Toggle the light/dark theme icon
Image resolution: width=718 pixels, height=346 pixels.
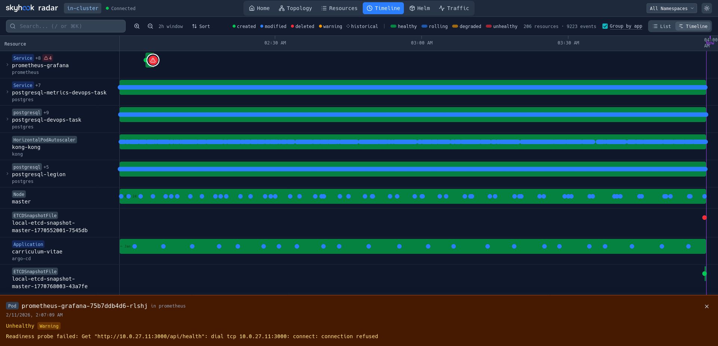[x=706, y=8]
